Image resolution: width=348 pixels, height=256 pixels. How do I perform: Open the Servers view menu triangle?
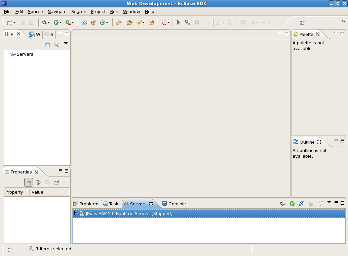(x=329, y=203)
